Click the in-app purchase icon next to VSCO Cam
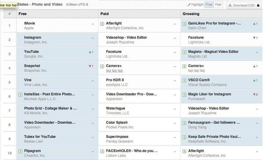 (x=184, y=80)
